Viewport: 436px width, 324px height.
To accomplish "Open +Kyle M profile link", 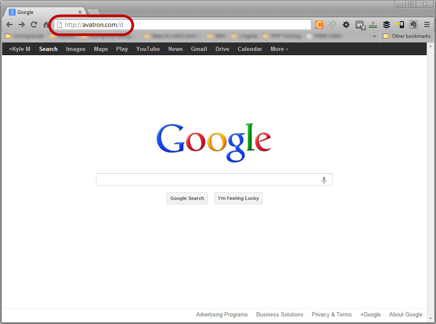I will (x=19, y=49).
